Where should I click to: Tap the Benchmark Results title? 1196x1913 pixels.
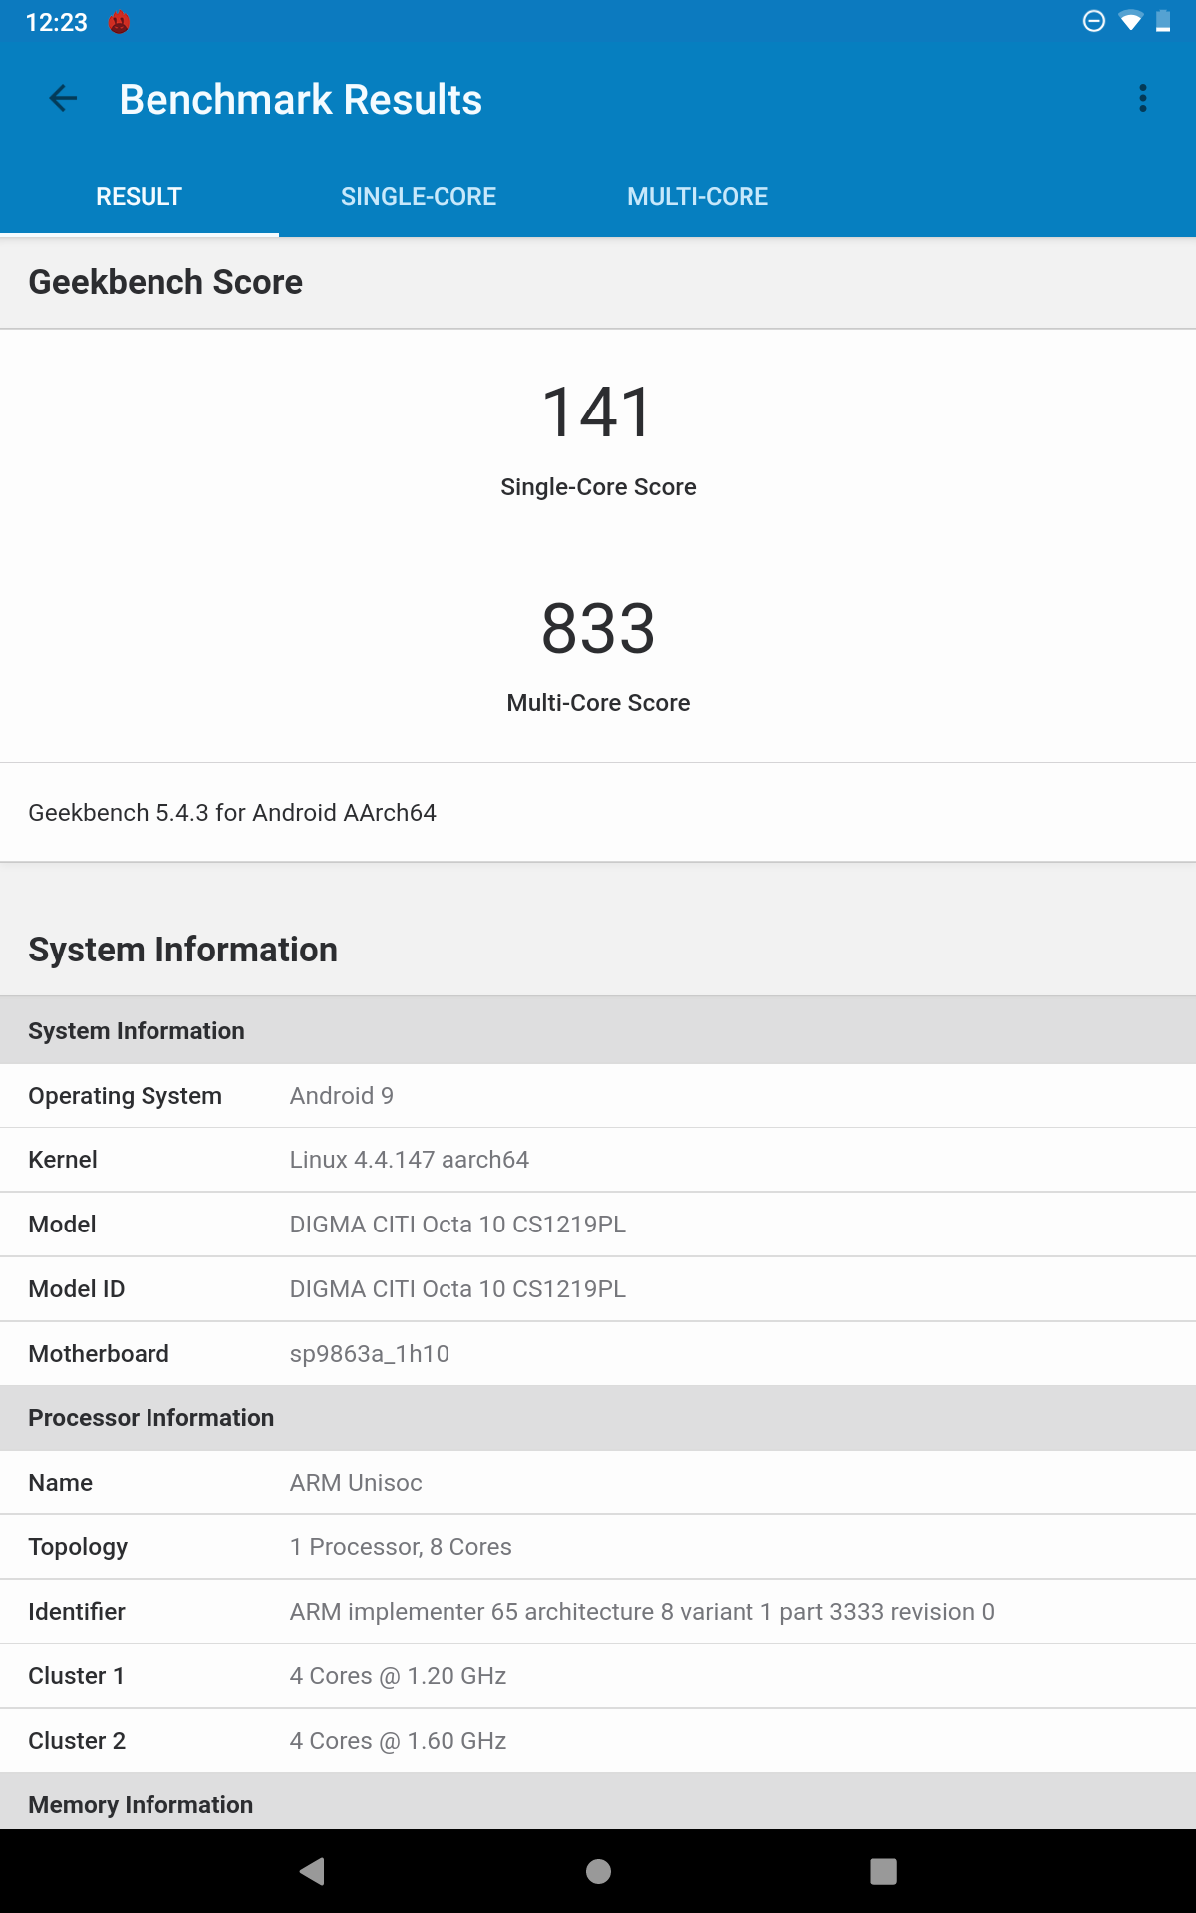click(301, 99)
